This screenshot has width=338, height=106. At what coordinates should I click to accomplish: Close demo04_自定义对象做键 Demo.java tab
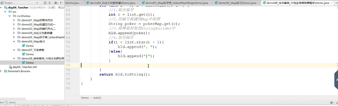click(x=137, y=3)
